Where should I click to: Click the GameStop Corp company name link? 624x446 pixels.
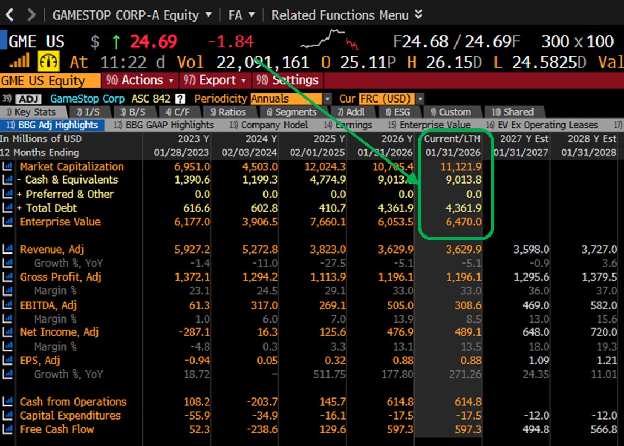point(87,99)
